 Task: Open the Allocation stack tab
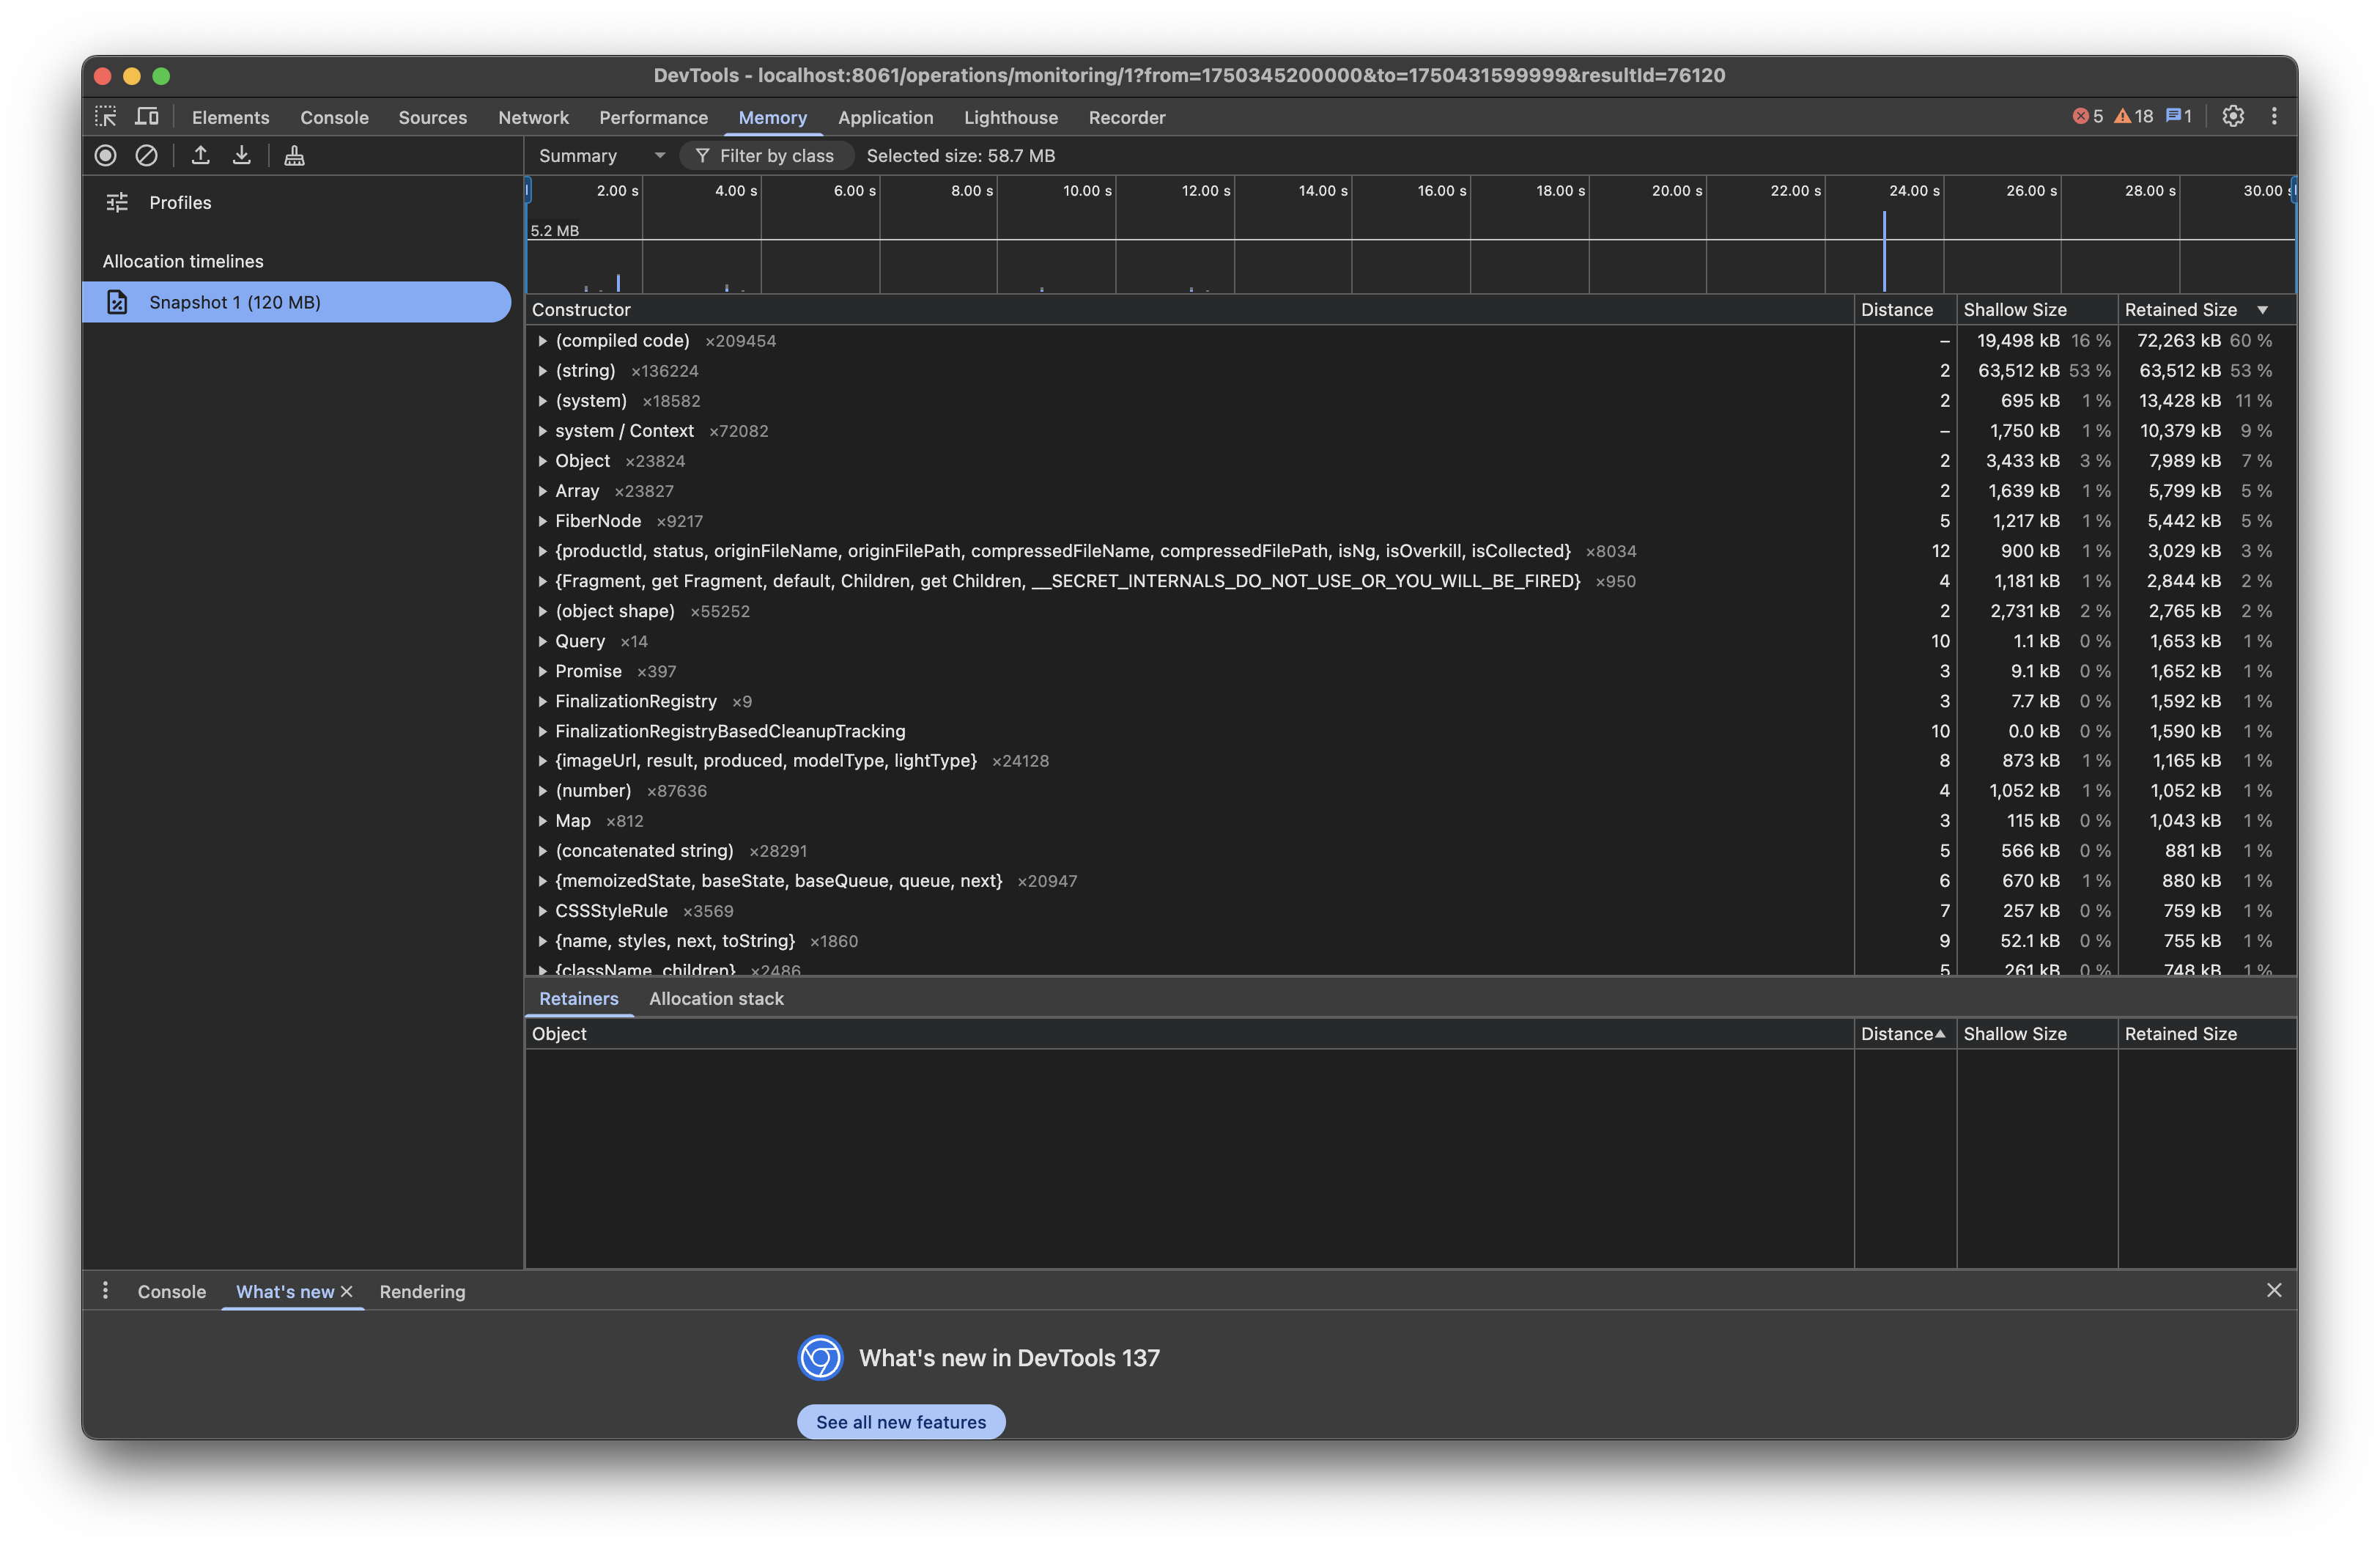[716, 998]
